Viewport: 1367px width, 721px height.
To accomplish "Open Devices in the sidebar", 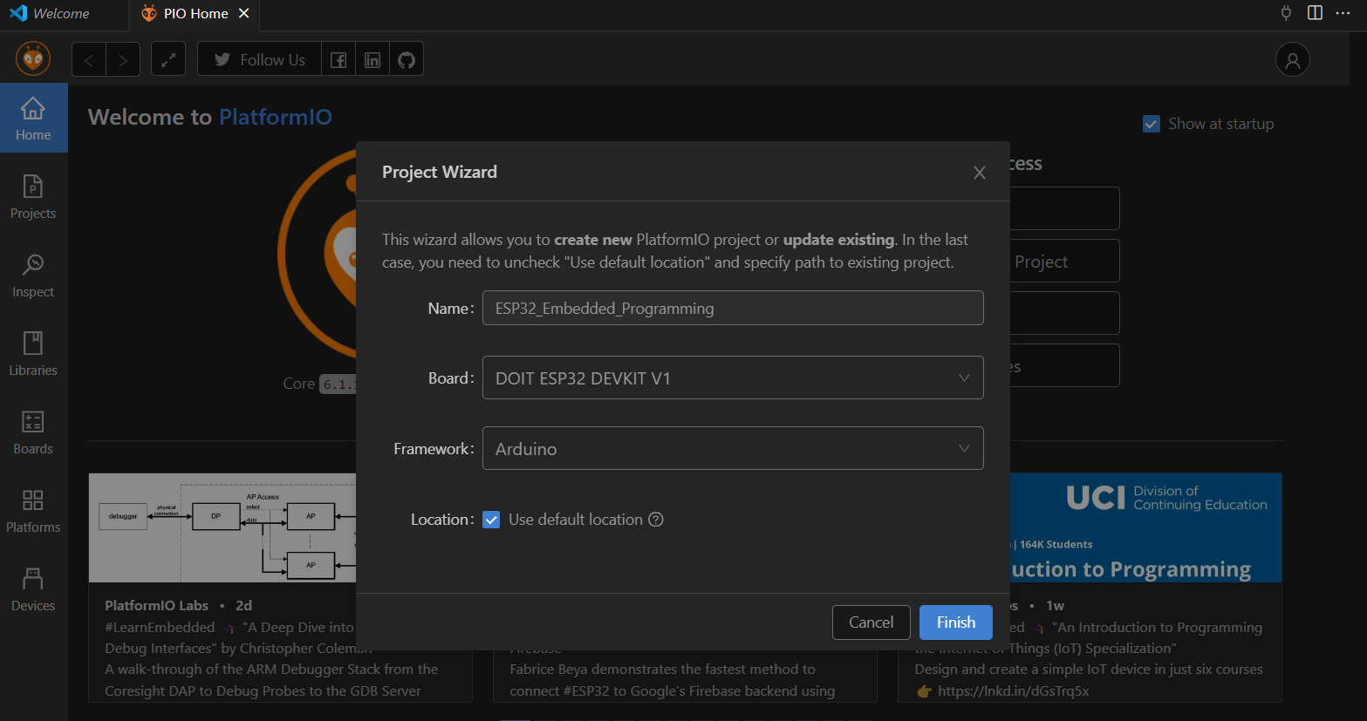I will (33, 589).
